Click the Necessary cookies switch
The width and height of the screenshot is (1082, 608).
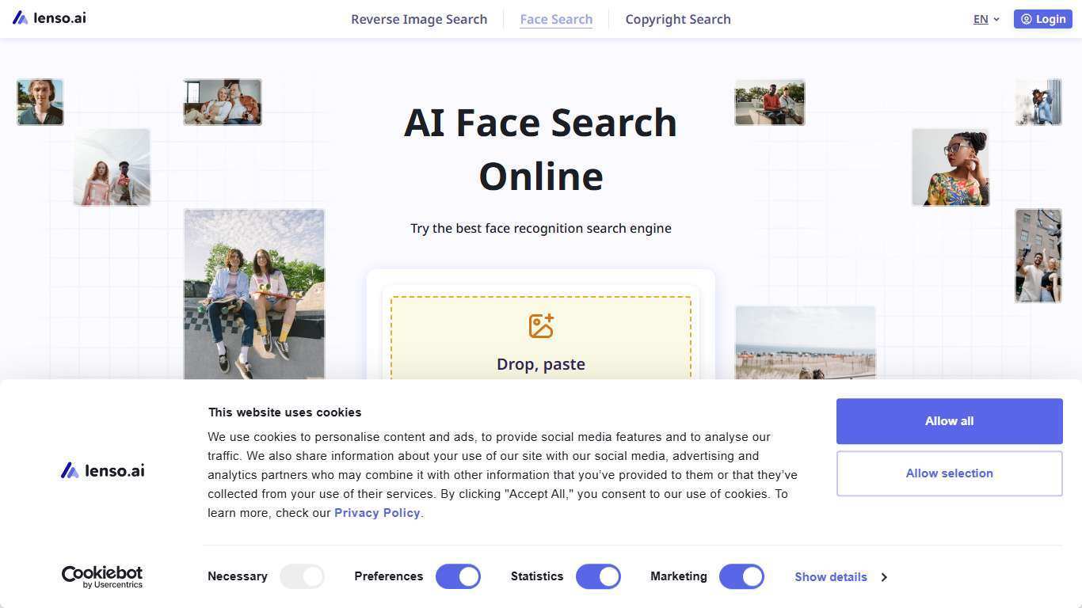(302, 576)
